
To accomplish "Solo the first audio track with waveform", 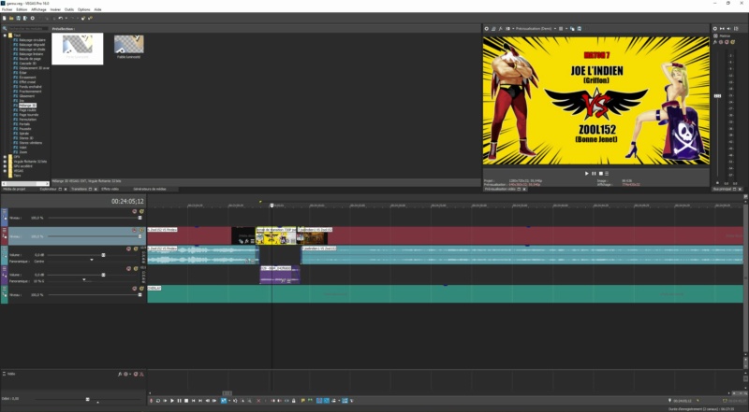I will [x=136, y=249].
